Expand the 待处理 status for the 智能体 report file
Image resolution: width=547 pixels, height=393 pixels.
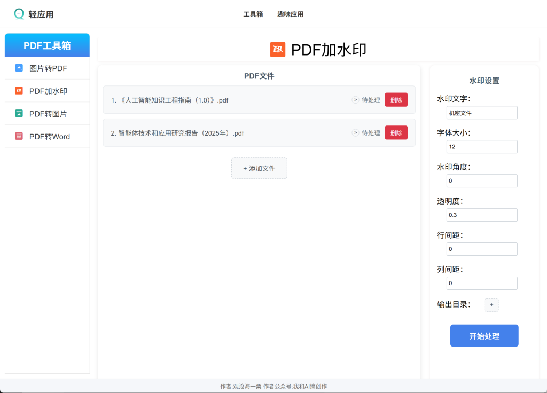tap(355, 133)
